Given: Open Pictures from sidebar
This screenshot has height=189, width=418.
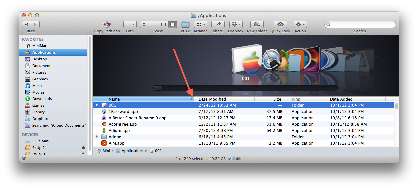Looking at the screenshot, I should tap(53, 72).
